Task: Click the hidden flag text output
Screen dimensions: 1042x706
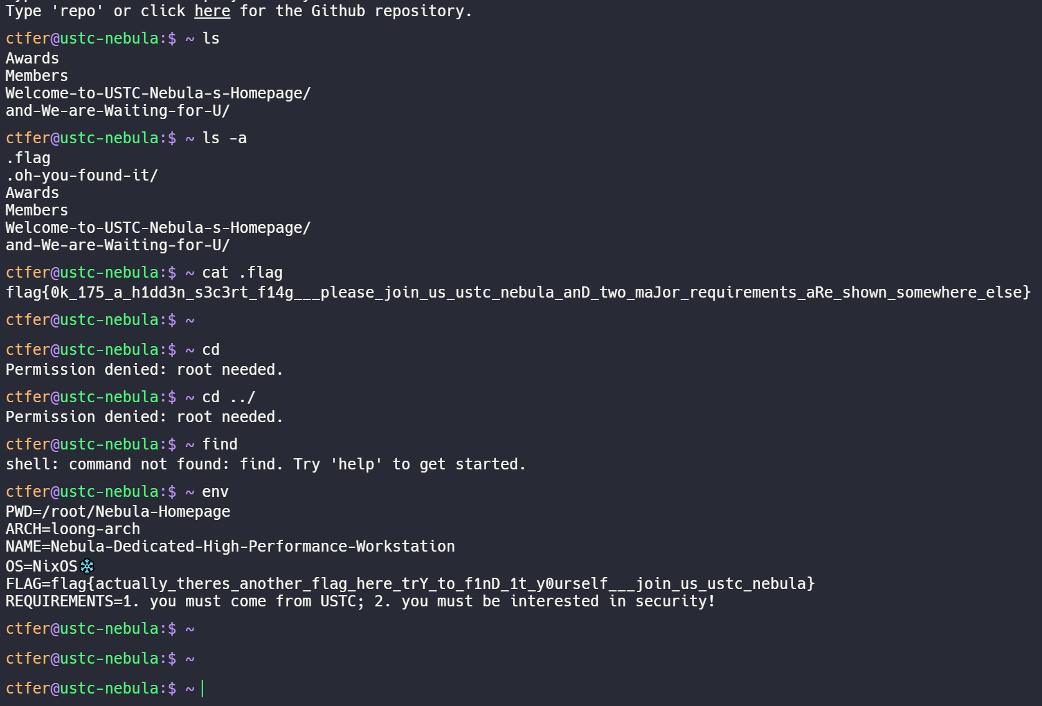Action: (x=518, y=293)
